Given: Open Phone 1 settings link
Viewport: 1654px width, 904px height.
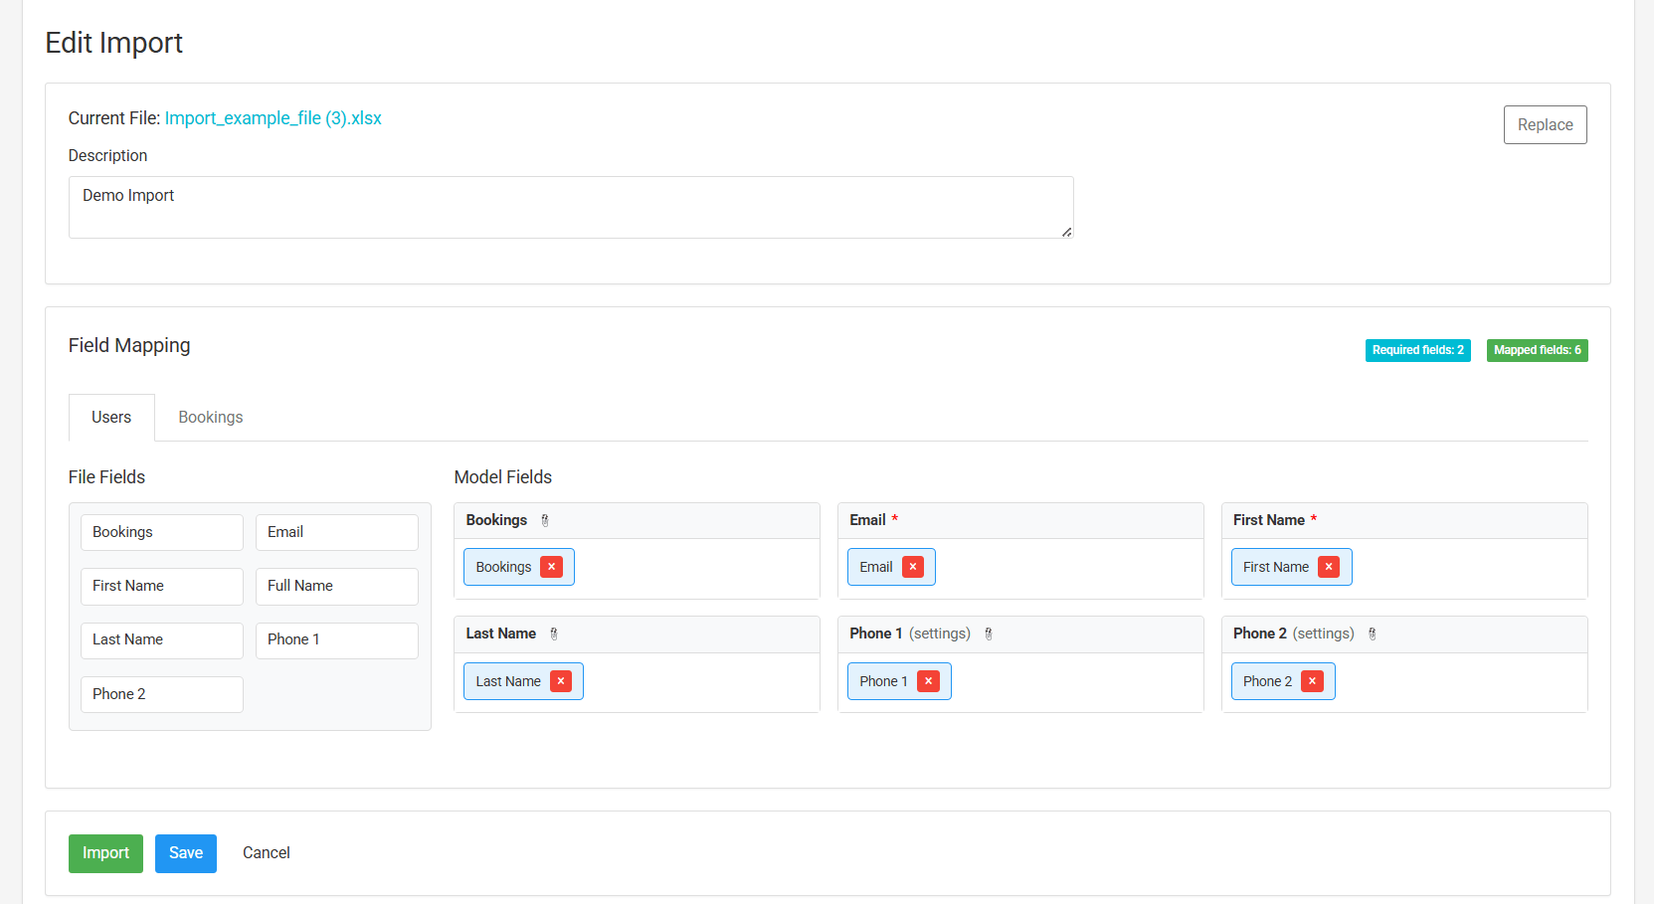Looking at the screenshot, I should (x=939, y=633).
